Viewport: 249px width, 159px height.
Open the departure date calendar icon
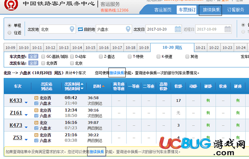click(x=178, y=29)
